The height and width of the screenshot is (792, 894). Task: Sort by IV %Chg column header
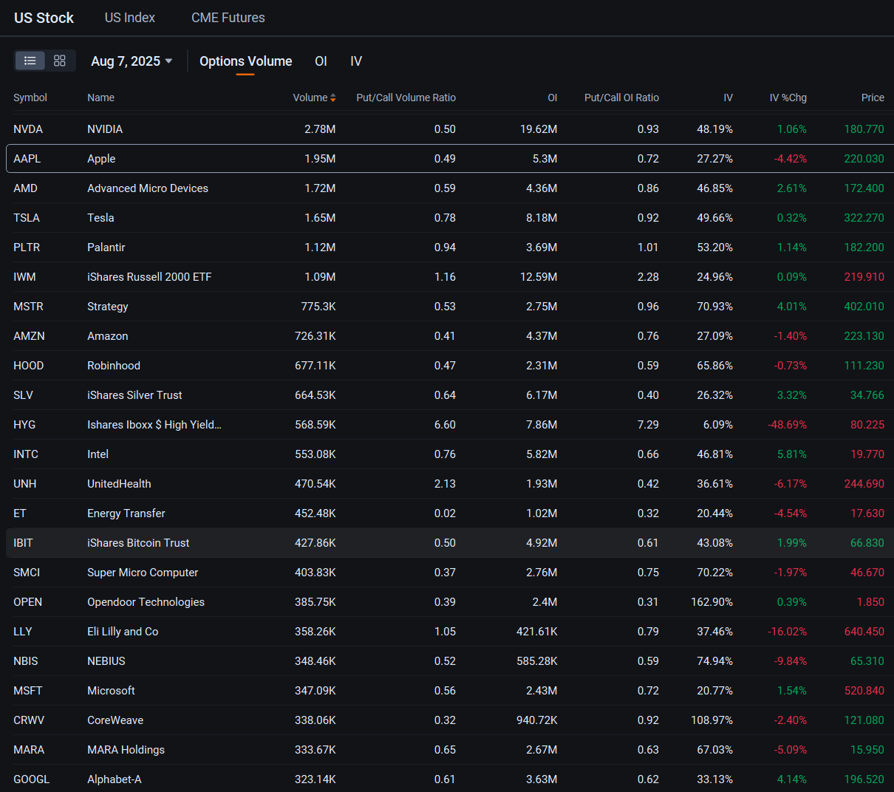coord(788,98)
